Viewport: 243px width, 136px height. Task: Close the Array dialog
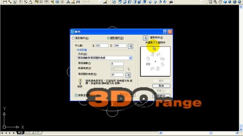[x=170, y=32]
